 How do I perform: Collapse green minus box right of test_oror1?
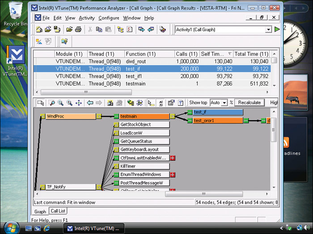[x=246, y=121]
